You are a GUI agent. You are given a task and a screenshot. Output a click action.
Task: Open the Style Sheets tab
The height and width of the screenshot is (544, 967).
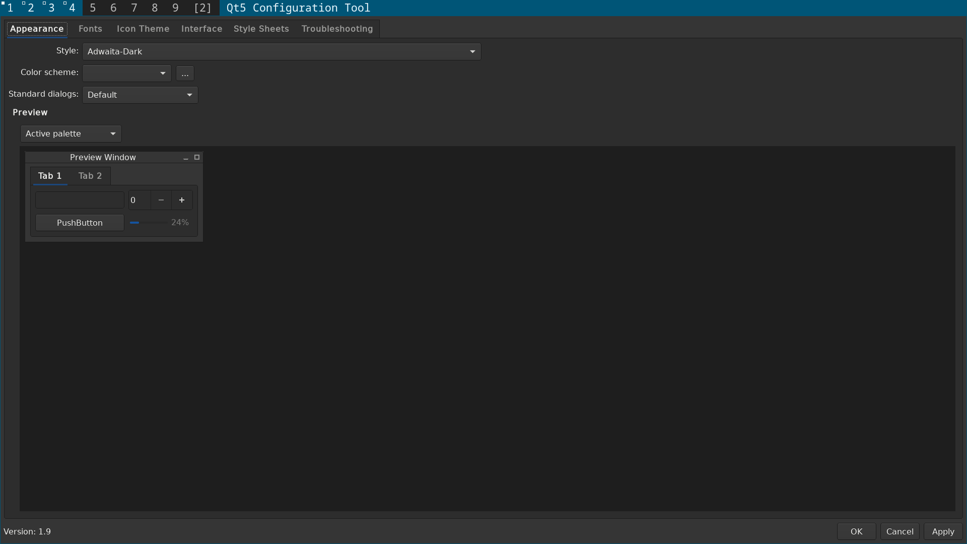tap(261, 29)
